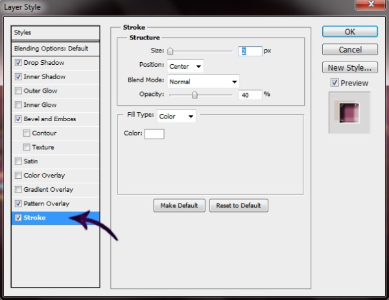
Task: Click the Make Default button
Action: click(180, 205)
